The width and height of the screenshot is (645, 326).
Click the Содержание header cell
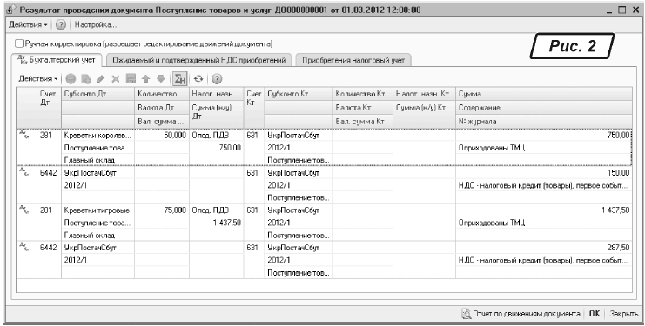(x=544, y=108)
